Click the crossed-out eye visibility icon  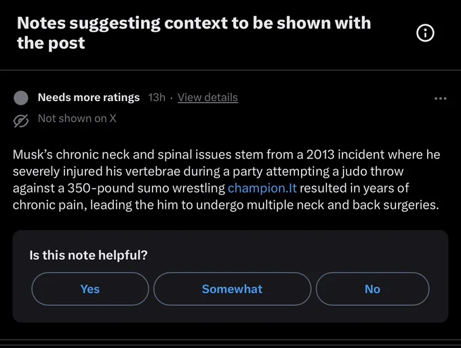(x=21, y=120)
